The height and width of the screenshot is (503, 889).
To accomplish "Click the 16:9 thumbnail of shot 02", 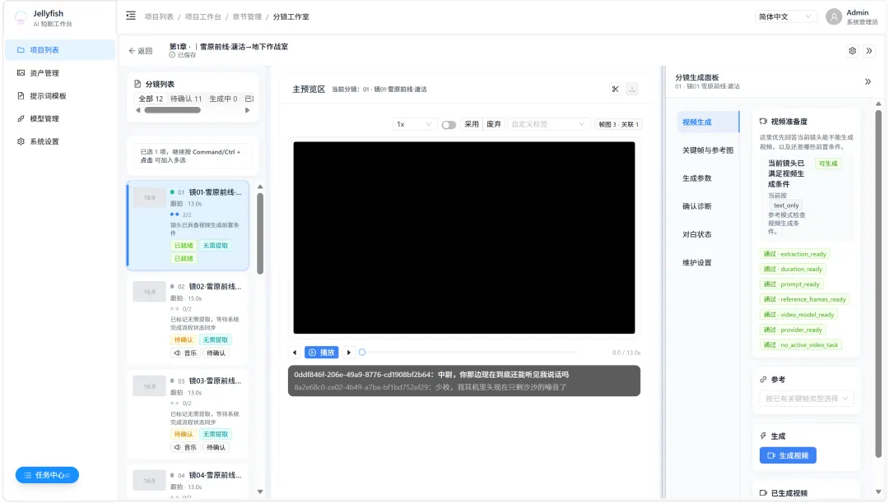I will (149, 292).
